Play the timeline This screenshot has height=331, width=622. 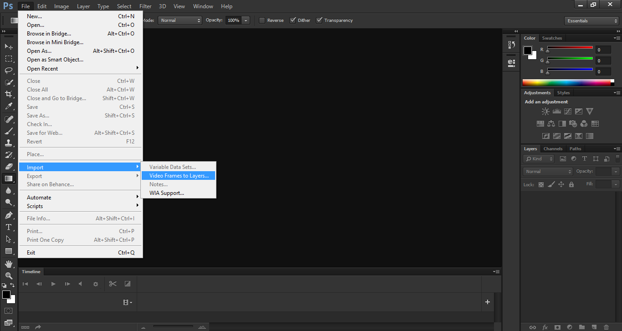coord(53,284)
